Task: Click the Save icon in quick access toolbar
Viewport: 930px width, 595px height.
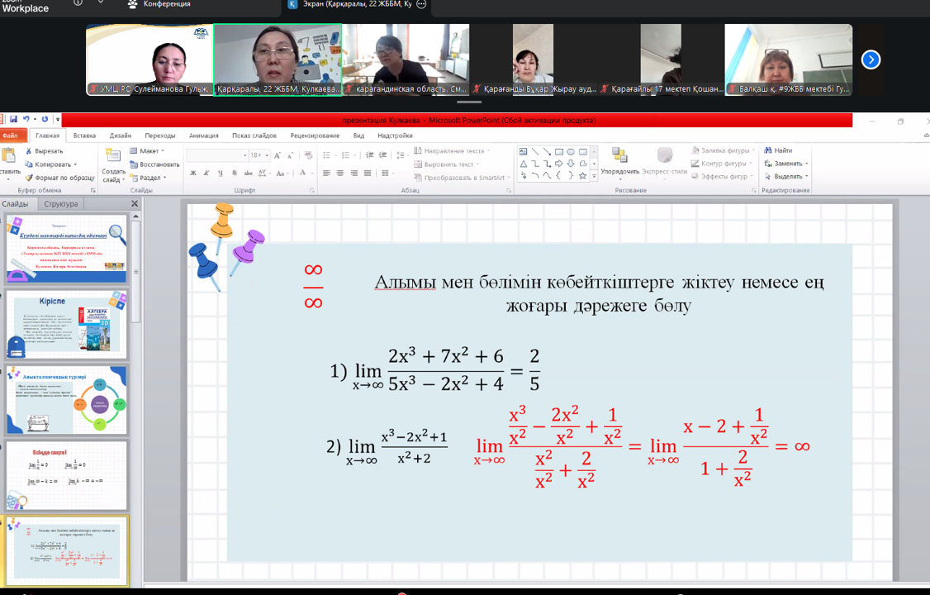Action: point(14,120)
